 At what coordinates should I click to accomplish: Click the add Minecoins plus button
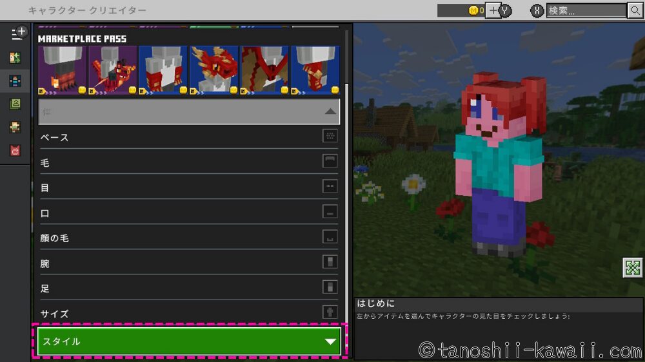(492, 10)
